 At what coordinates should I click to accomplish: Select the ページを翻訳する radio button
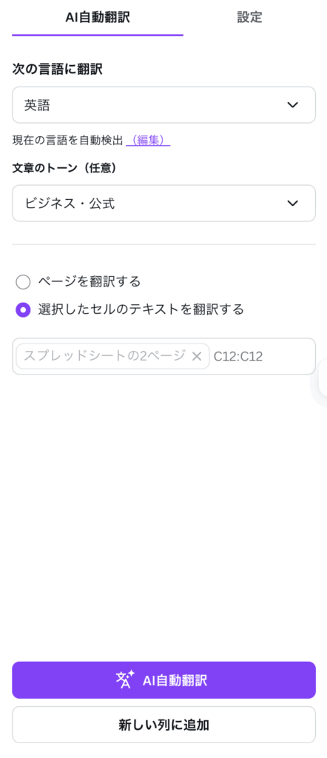pos(23,281)
